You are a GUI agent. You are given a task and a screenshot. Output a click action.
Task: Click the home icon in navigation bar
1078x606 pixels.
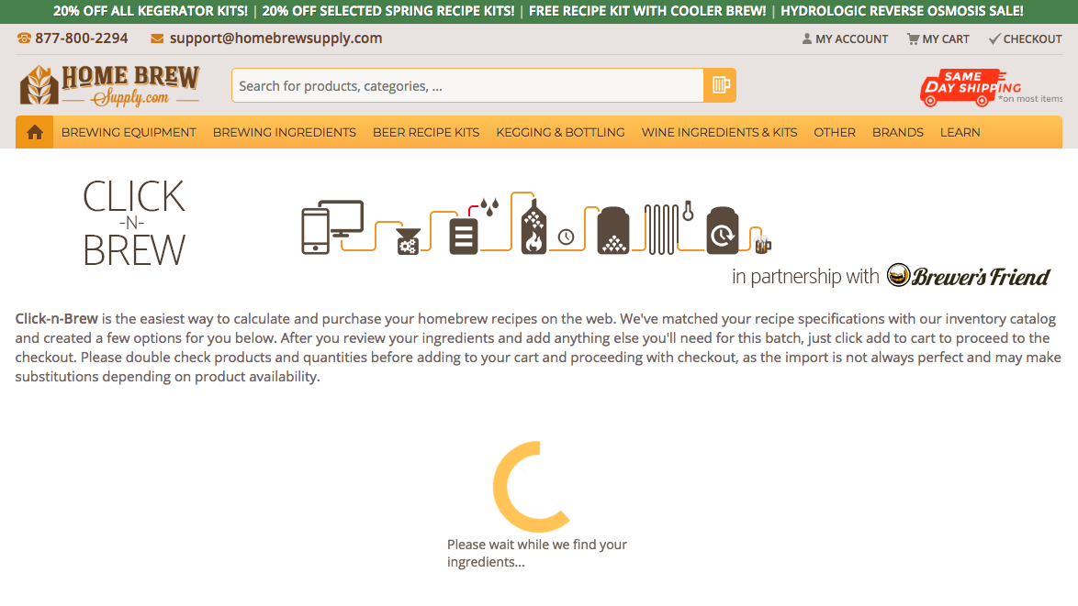click(x=35, y=132)
